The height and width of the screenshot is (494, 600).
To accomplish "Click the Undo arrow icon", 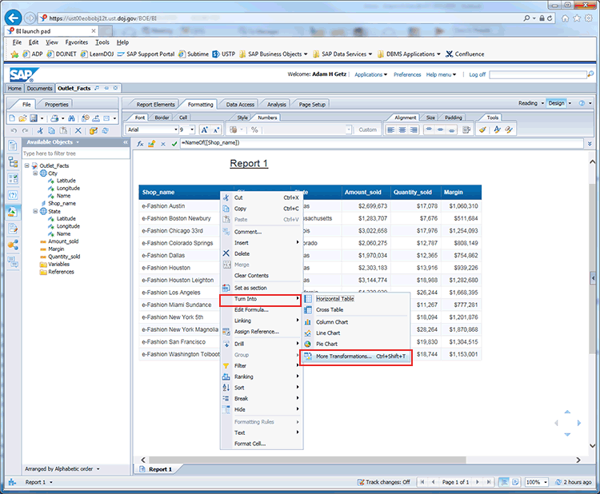I will (x=14, y=131).
